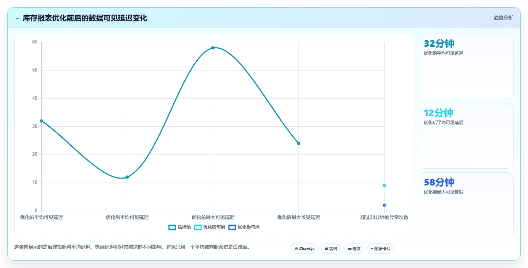Viewport: 528px width, 268px height.
Task: Click x-axis label 超过30分钟的异常次数
Action: (x=384, y=217)
